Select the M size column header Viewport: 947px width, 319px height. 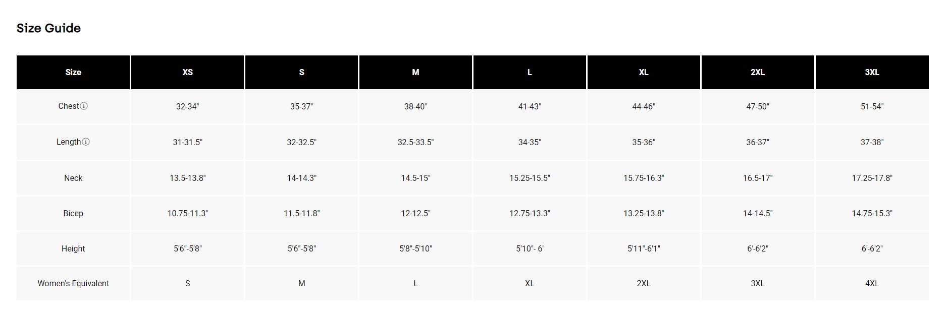(415, 72)
